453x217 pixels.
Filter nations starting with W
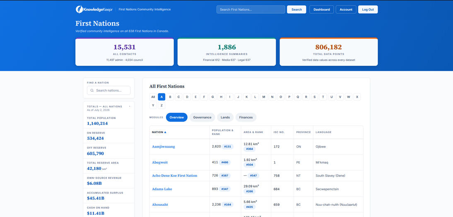pyautogui.click(x=349, y=97)
